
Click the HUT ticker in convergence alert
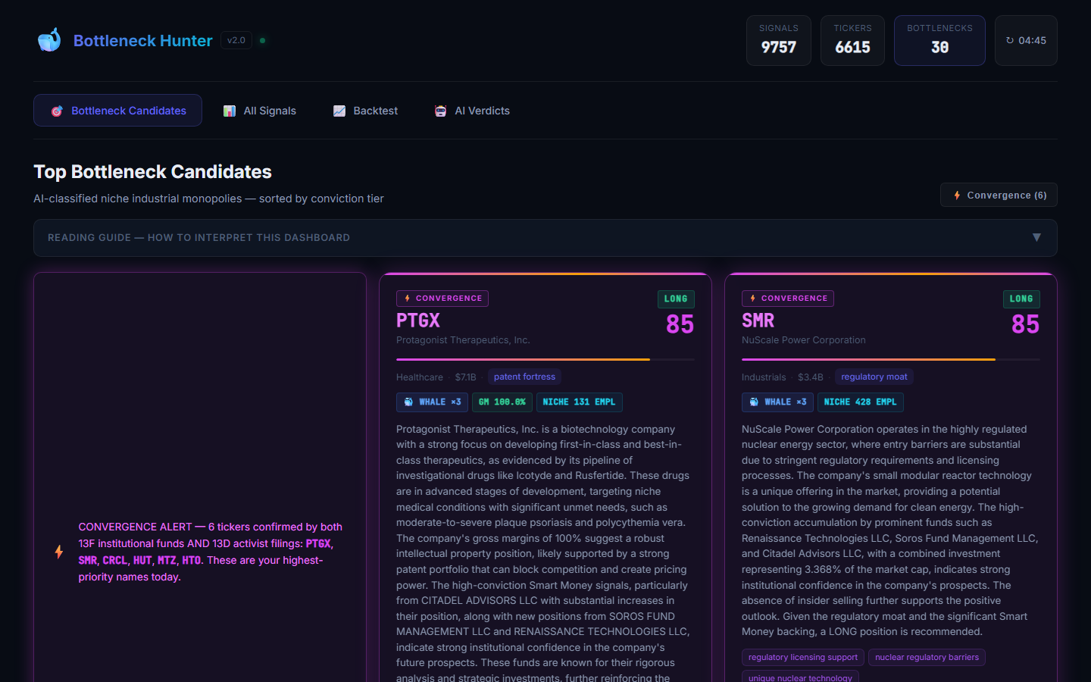[142, 560]
